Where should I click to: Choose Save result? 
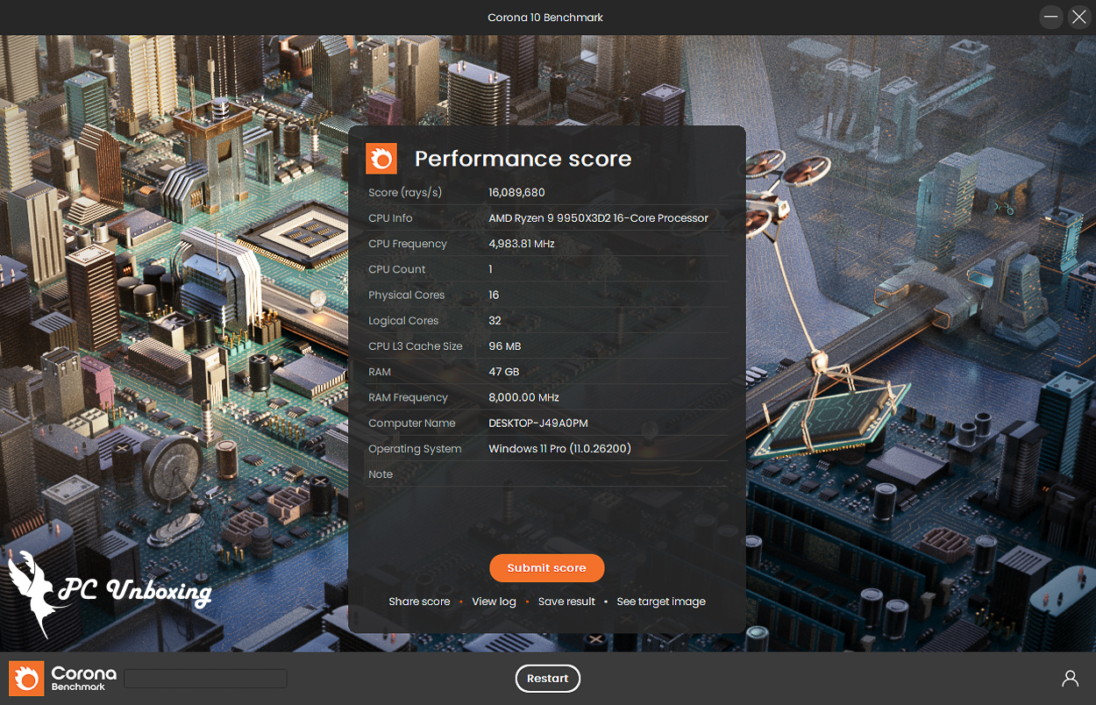click(566, 602)
